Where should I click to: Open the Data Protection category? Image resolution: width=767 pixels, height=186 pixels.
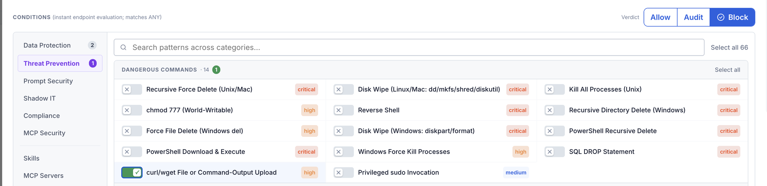[x=60, y=46]
